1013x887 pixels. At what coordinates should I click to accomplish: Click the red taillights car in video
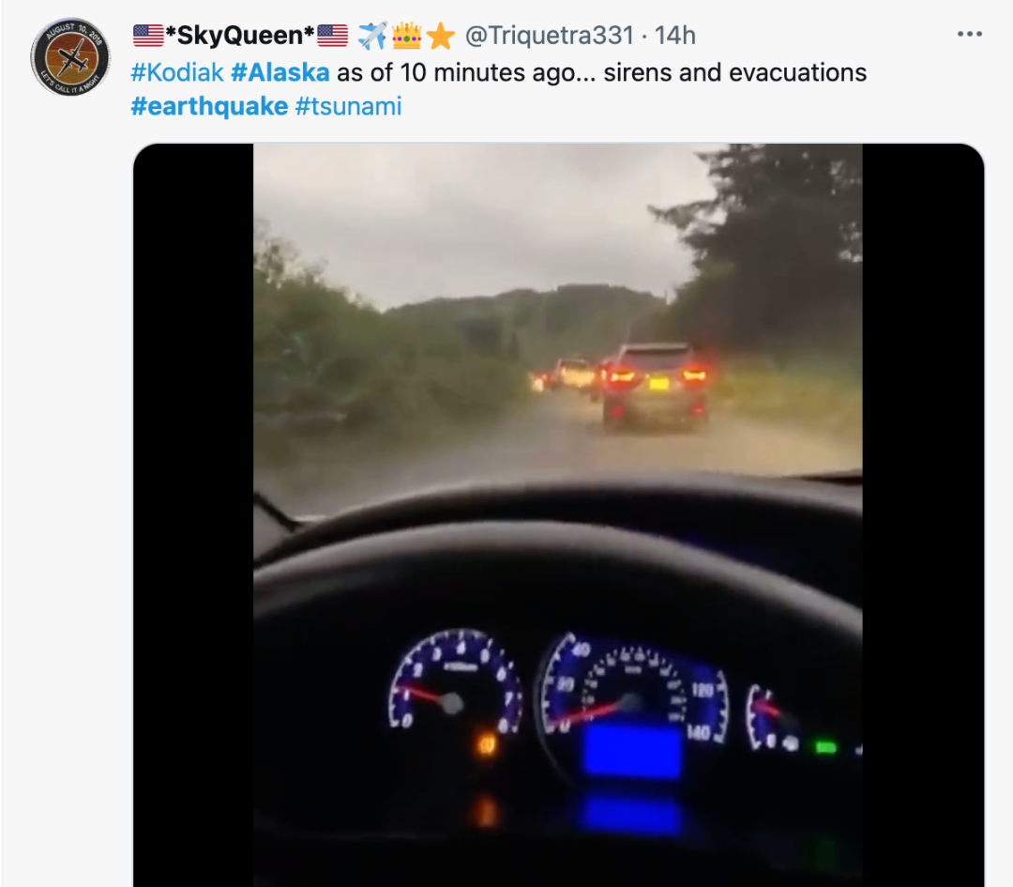click(x=655, y=388)
